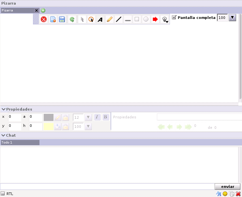Screen dimensions: 242x197
Task: Open the zoom percentage dropdown arrow
Action: (233, 18)
